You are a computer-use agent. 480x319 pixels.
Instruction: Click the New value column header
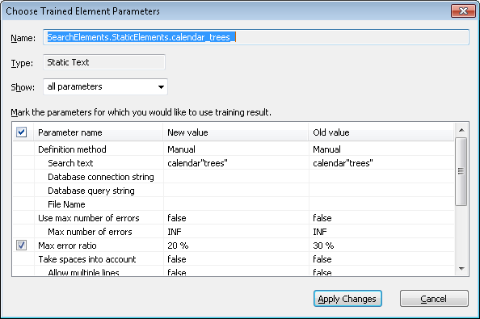(236, 132)
